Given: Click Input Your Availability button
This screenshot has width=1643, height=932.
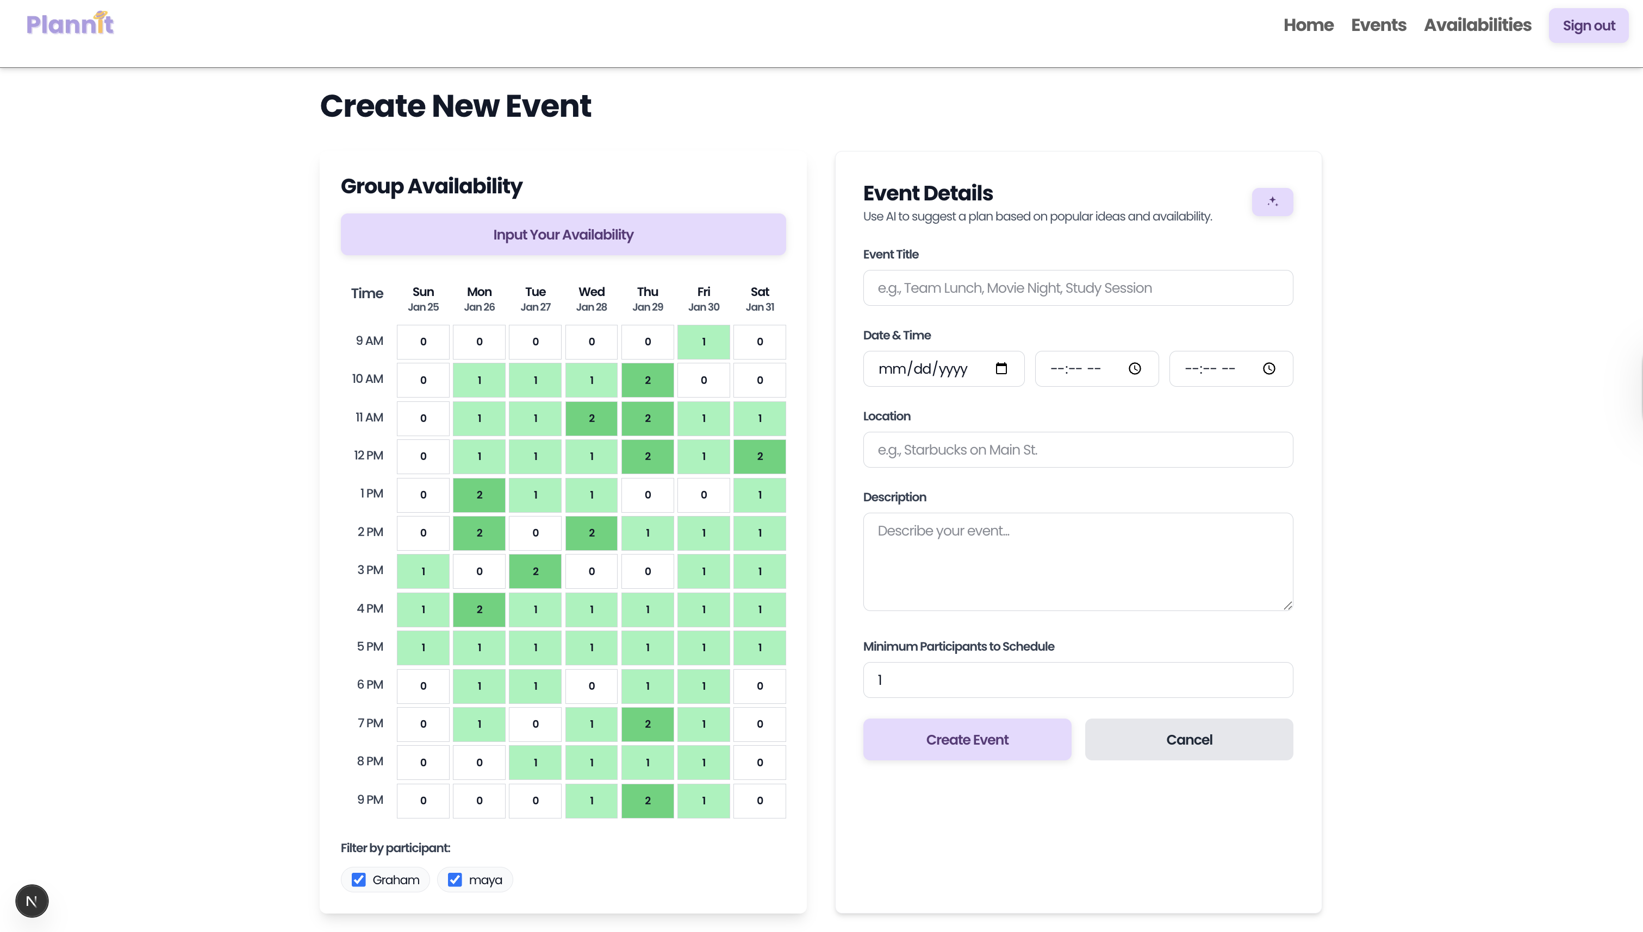Looking at the screenshot, I should coord(563,234).
